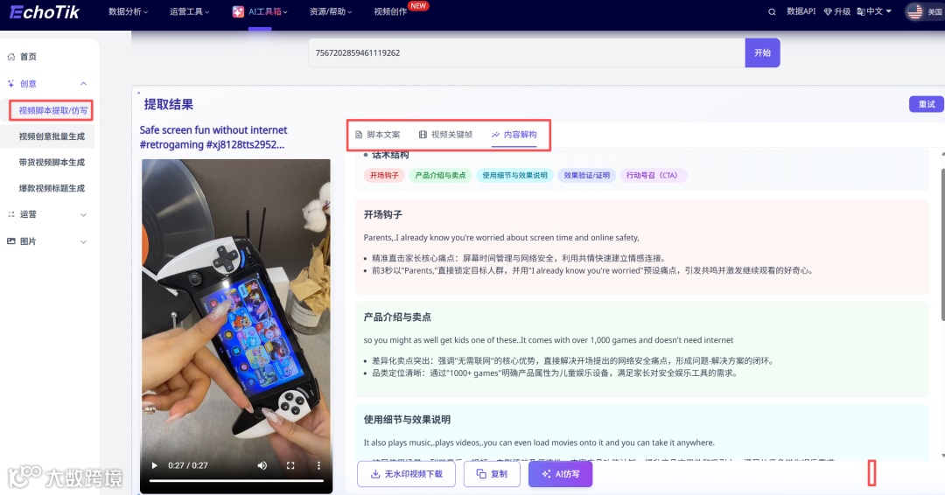
Task: Switch to the 内容解构 tab
Action: (x=514, y=135)
